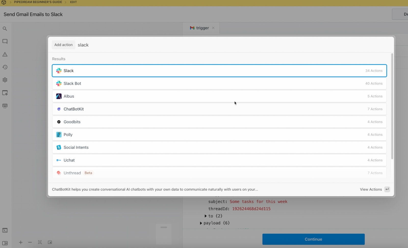The width and height of the screenshot is (408, 248).
Task: Click the Uchat app icon
Action: coord(59,160)
